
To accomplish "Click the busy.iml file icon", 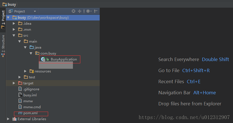I will pyautogui.click(x=20, y=95).
